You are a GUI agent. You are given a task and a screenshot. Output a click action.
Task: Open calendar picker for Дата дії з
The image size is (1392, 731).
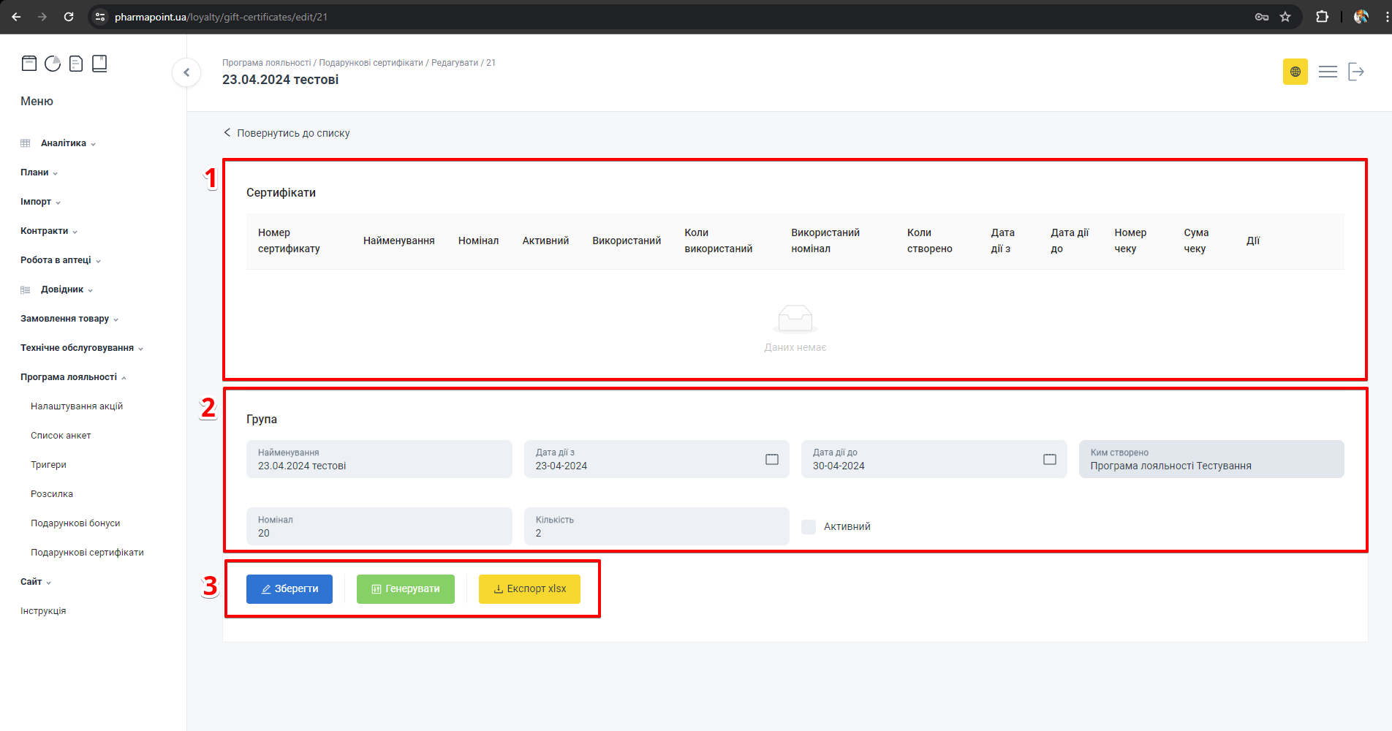click(x=771, y=459)
